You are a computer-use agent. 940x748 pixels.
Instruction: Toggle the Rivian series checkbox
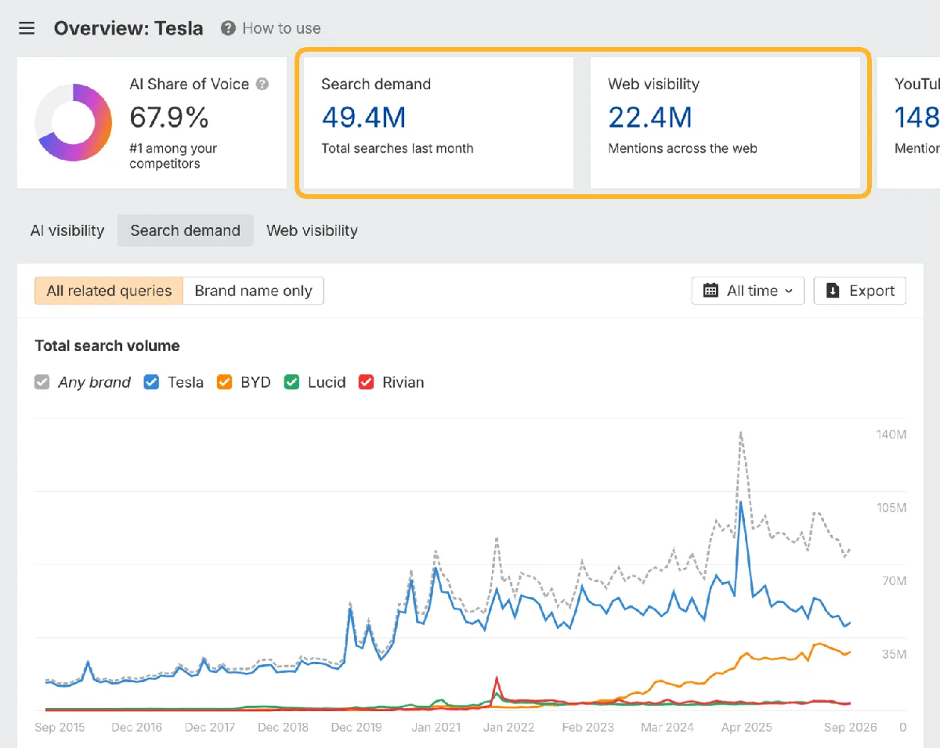366,382
